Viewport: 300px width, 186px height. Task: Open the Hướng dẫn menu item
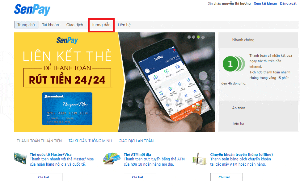tap(100, 25)
